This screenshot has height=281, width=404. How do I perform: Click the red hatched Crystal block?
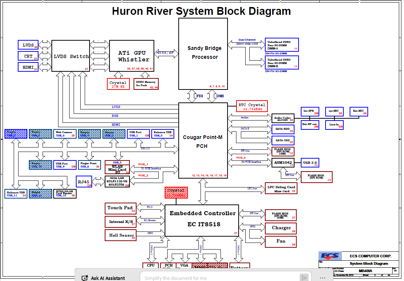(176, 193)
